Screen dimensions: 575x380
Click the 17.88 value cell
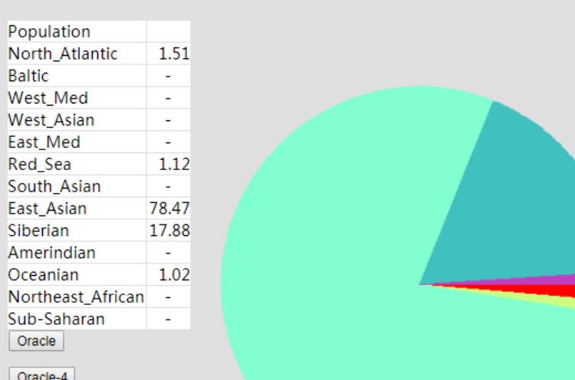point(169,231)
